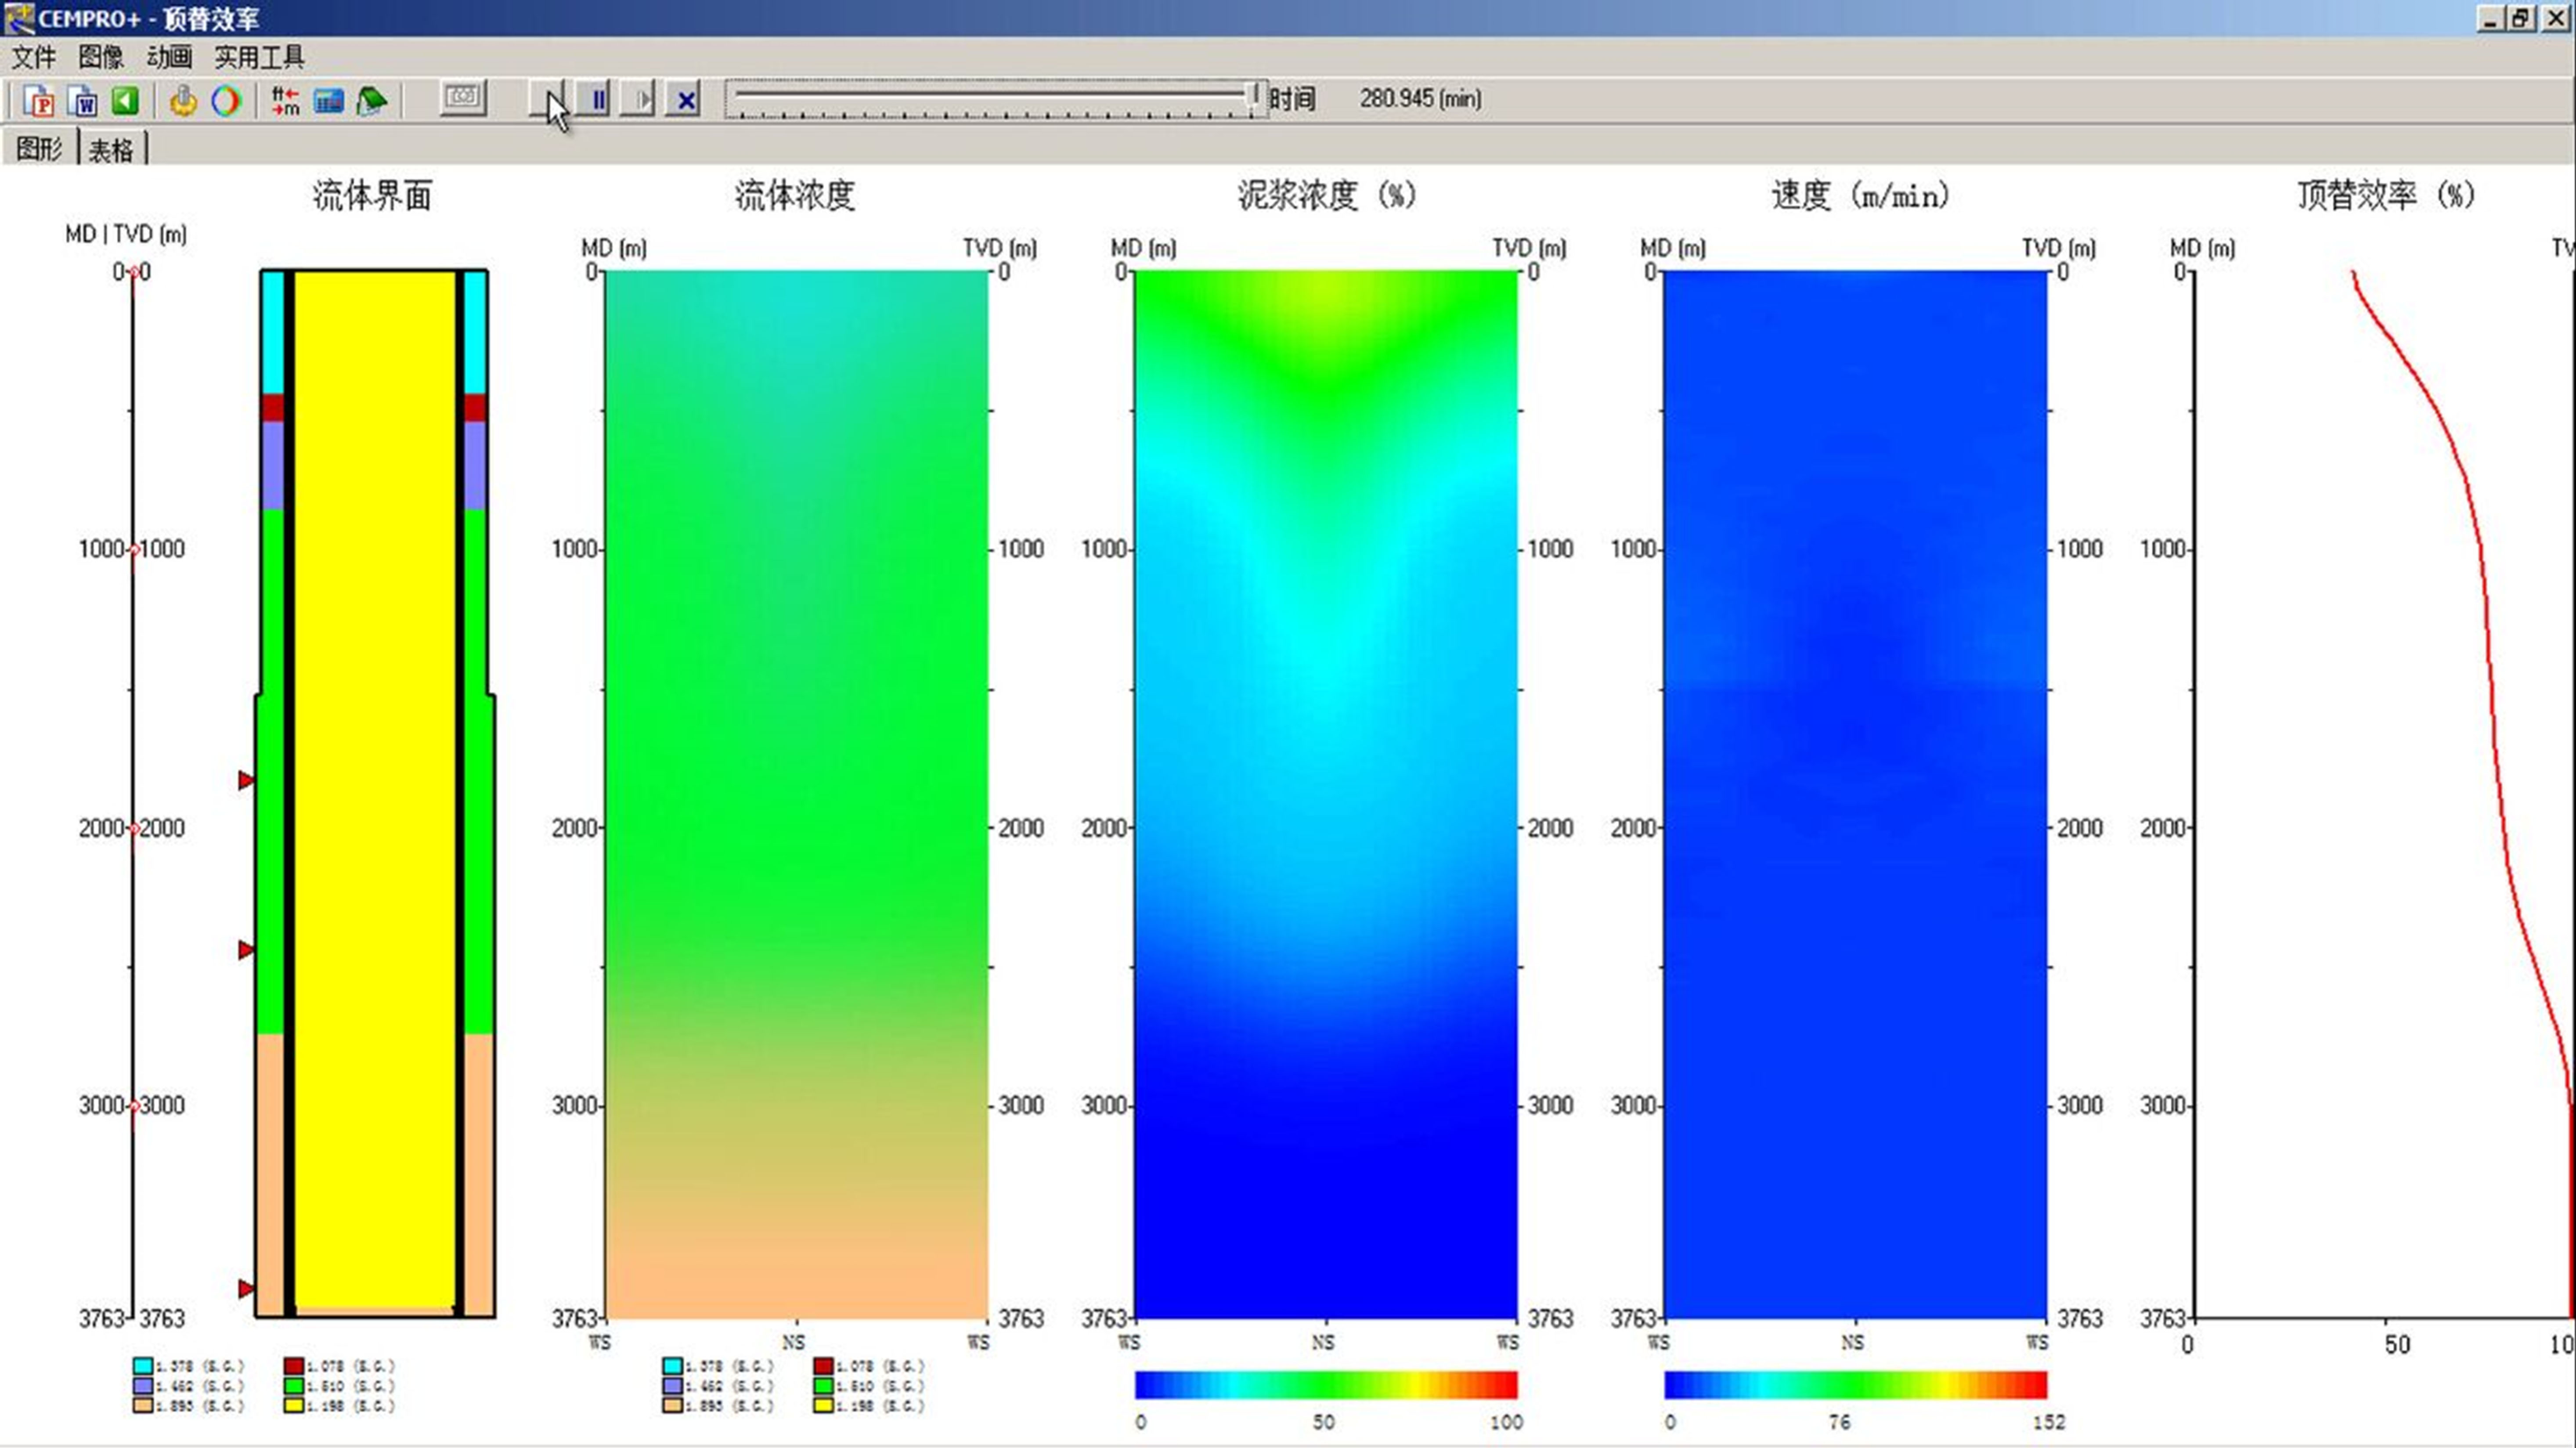Click the camera snapshot button
2576x1448 pixels.
coord(463,98)
